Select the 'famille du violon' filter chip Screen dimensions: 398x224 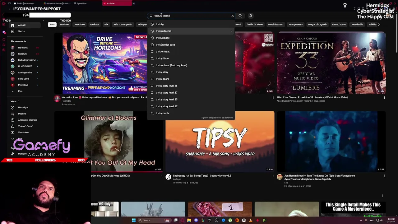click(254, 24)
